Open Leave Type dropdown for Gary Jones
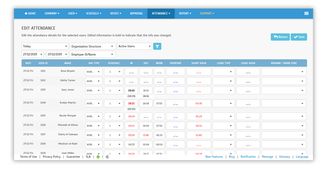327x170 pixels. coord(224,91)
